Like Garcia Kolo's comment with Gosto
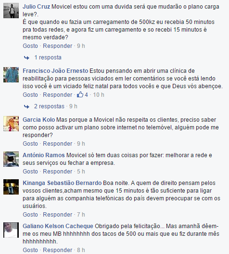Image resolution: width=229 pixels, height=254 pixels. 30,143
